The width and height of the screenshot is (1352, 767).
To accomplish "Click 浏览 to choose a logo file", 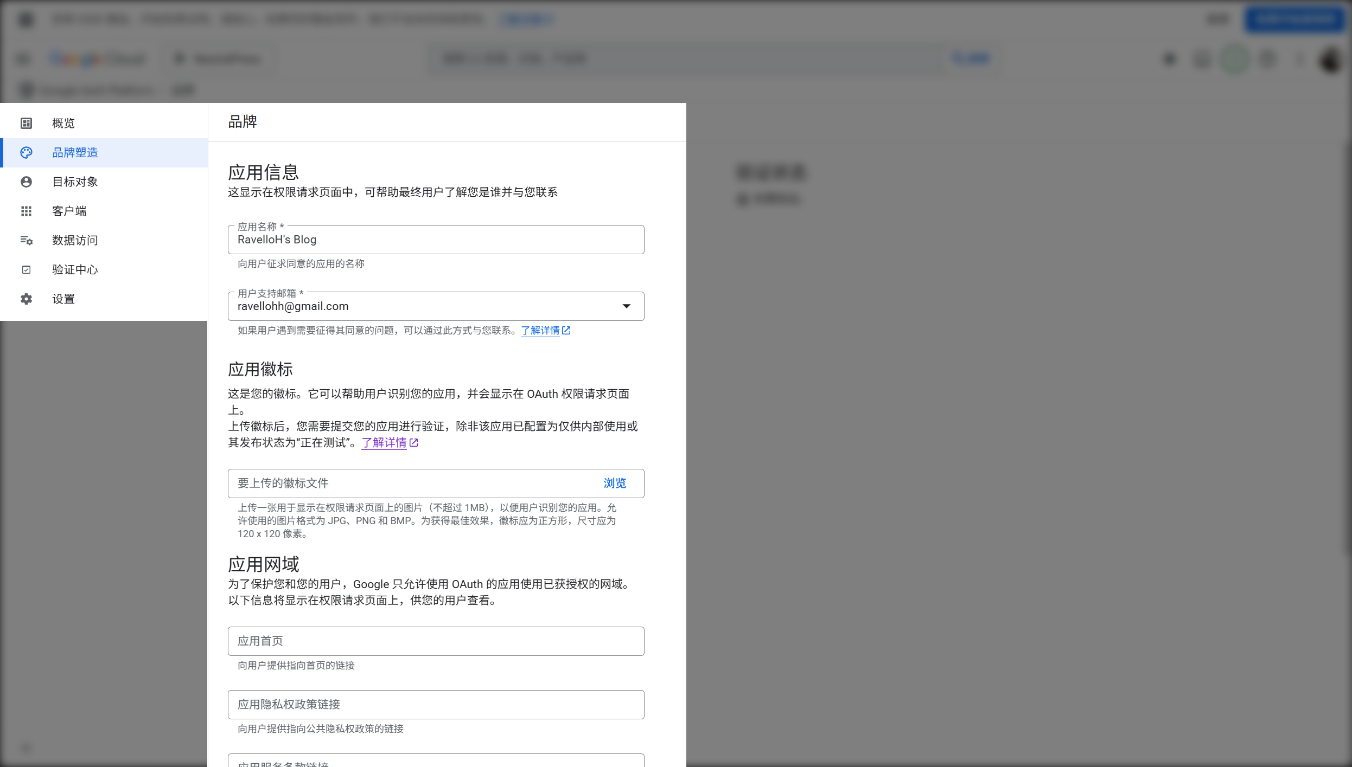I will pos(614,483).
